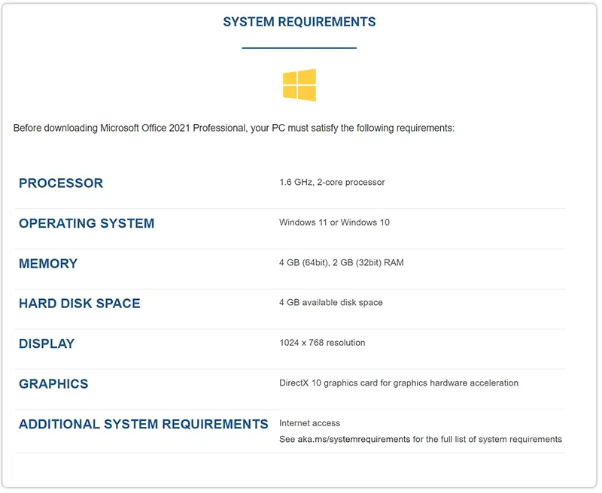Click the 'Internet access' text
Screen dimensions: 602x493
click(x=309, y=423)
